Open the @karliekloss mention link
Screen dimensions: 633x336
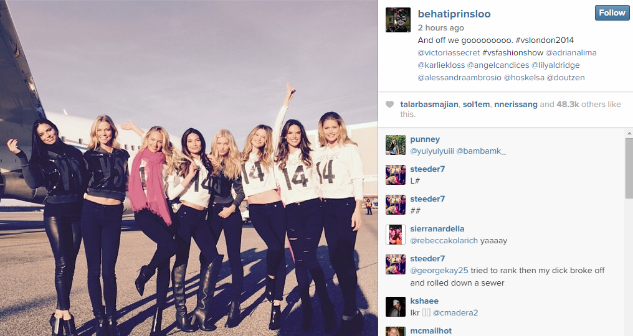pos(441,65)
